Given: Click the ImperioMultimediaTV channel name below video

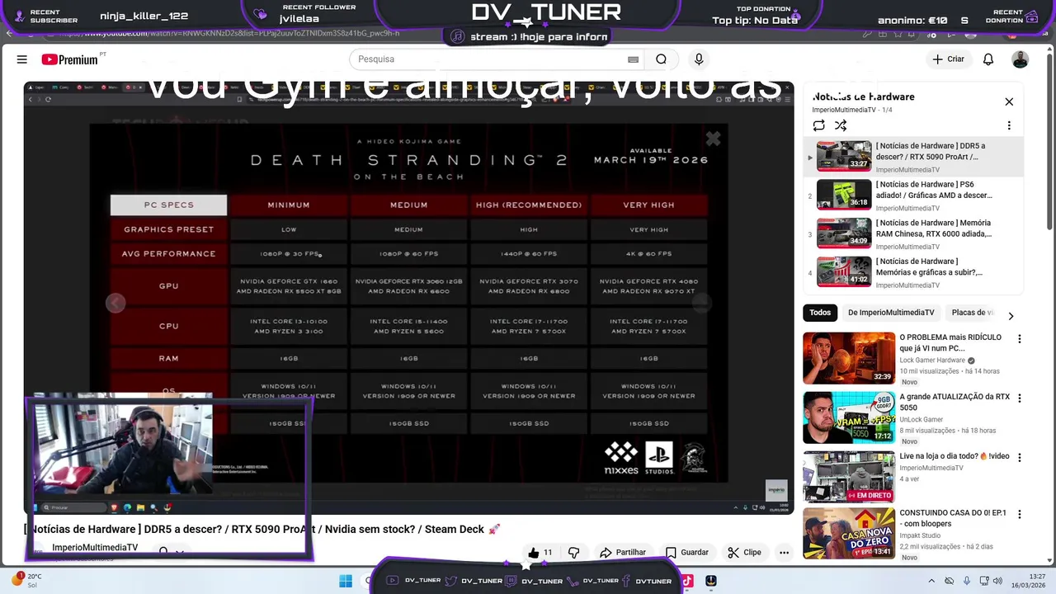Looking at the screenshot, I should tap(95, 548).
